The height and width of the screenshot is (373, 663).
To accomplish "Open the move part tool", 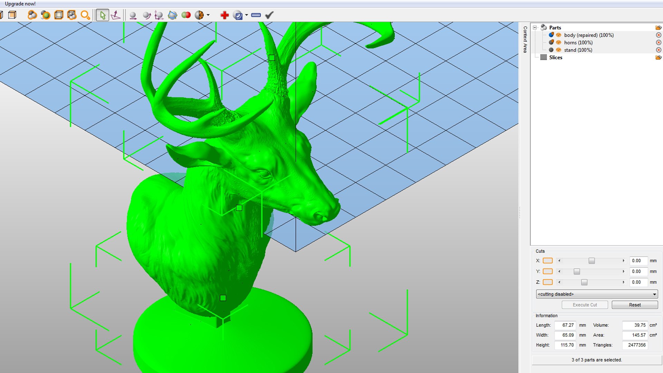I will [133, 15].
